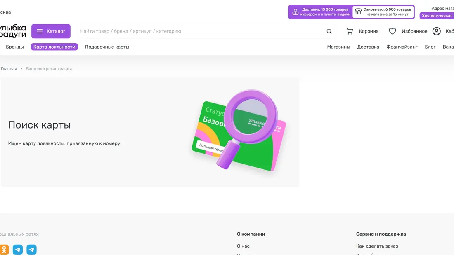Click the hamburger icon in Каталог button

pyautogui.click(x=40, y=31)
